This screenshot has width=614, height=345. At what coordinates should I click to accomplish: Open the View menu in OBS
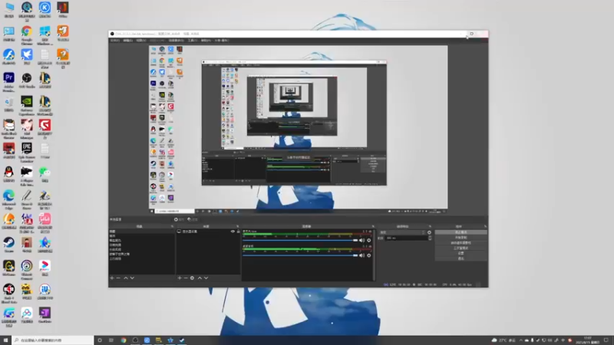pyautogui.click(x=141, y=41)
